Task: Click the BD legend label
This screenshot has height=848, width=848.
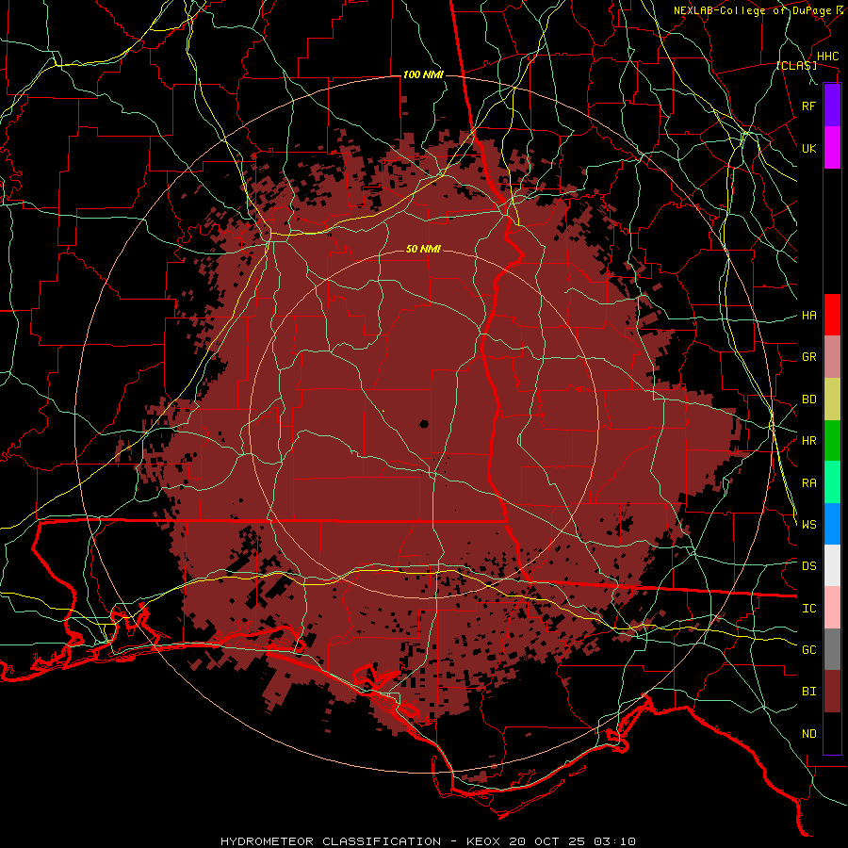Action: 808,400
